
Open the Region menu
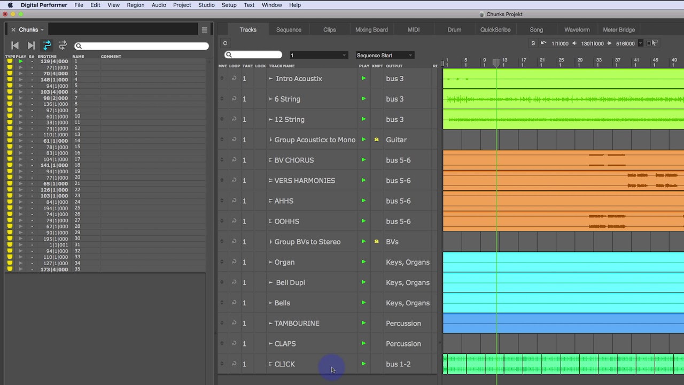tap(136, 5)
